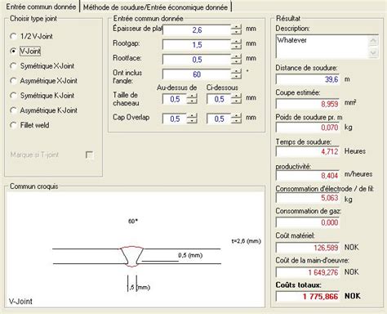Increase Taille de chapeau Ci-dessous value

point(236,96)
